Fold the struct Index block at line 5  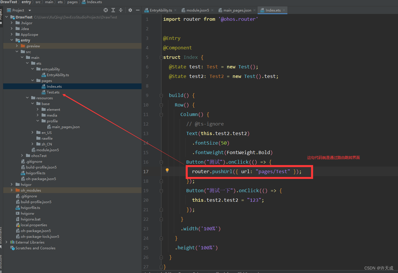(161, 57)
